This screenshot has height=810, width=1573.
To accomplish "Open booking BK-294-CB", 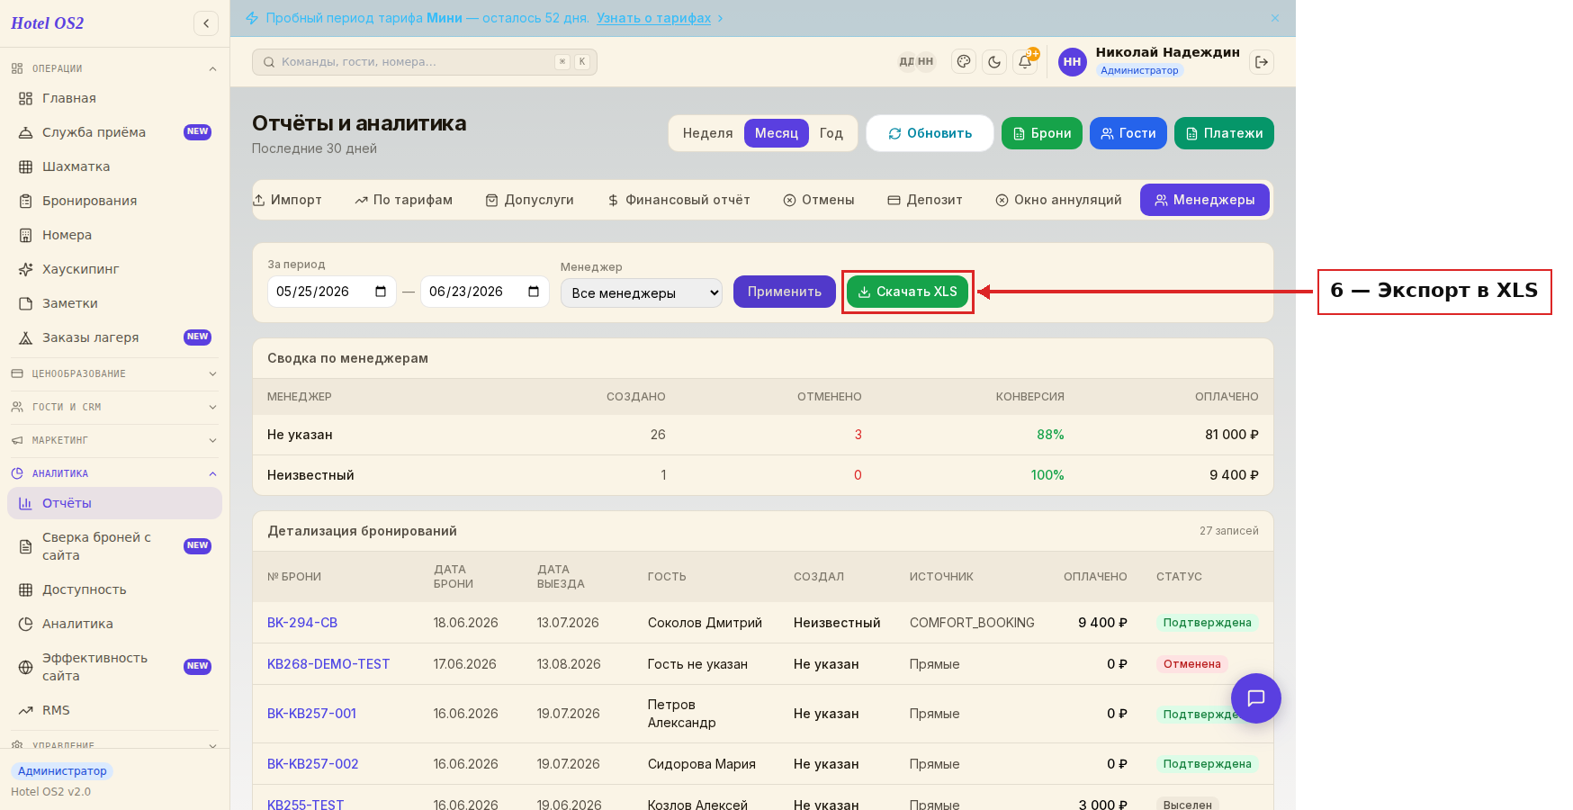I will (302, 623).
